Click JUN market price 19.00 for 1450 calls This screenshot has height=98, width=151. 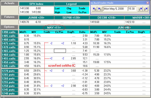coord(96,62)
